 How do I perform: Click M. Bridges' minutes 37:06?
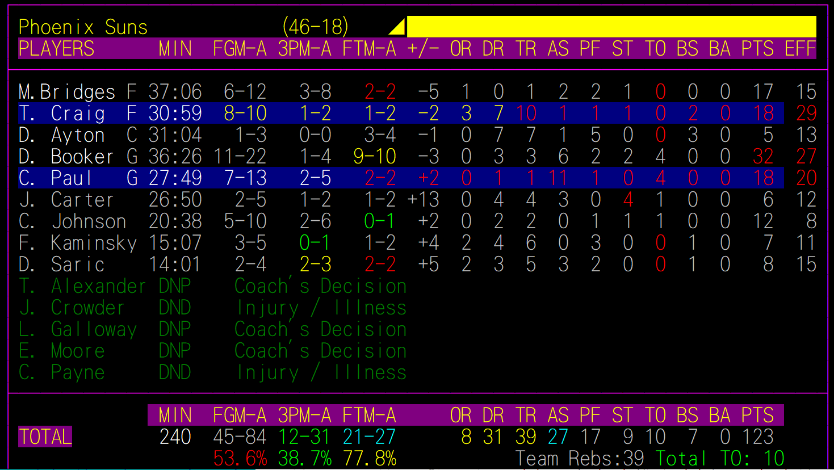coord(175,92)
